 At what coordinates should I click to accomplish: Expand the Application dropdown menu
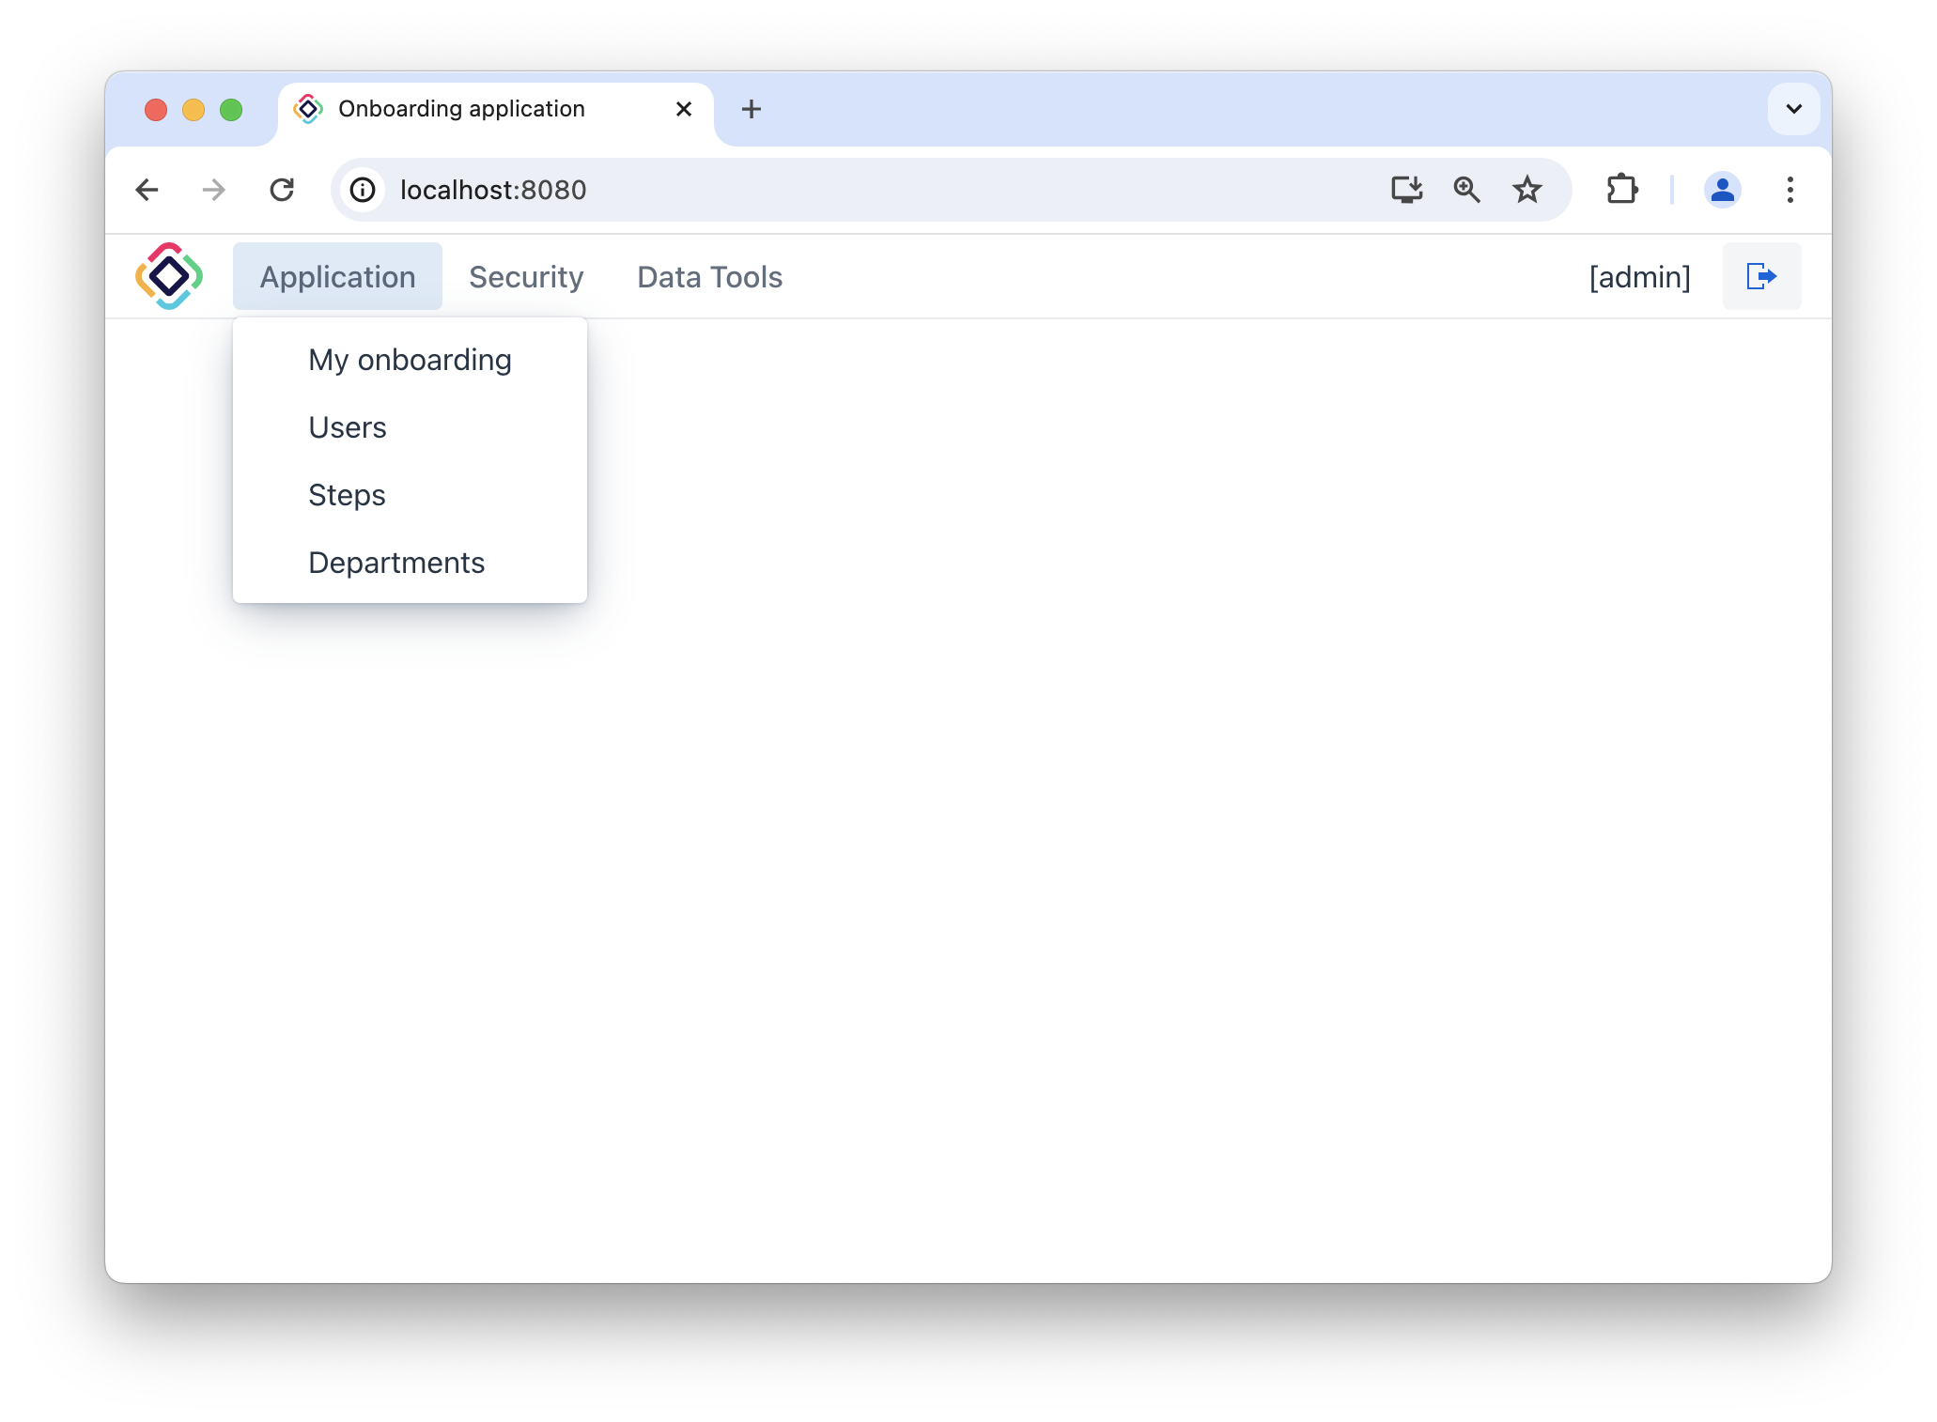pyautogui.click(x=337, y=275)
